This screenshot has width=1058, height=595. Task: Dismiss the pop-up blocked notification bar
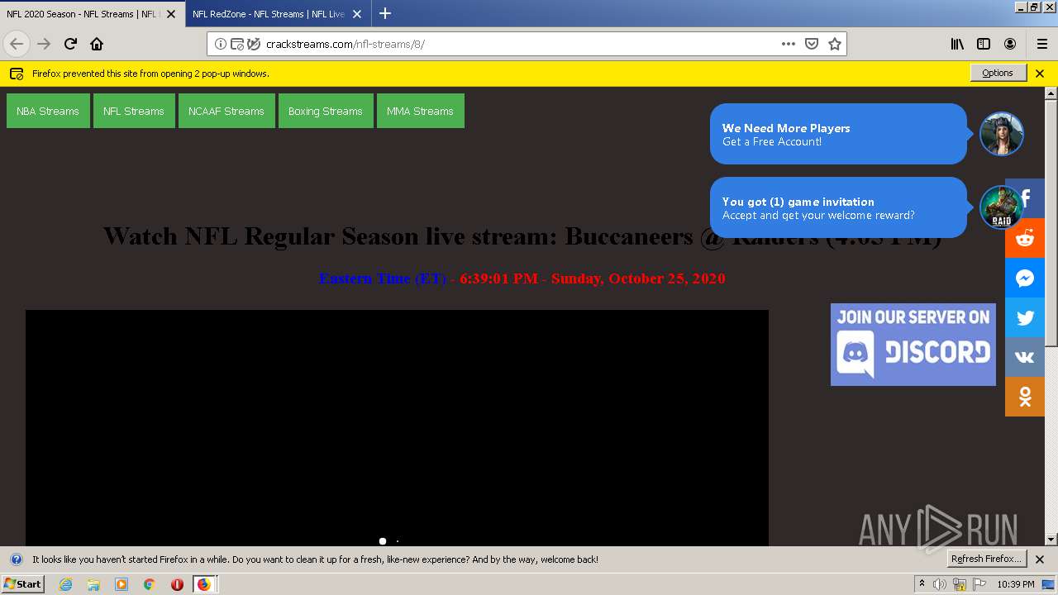pos(1040,73)
